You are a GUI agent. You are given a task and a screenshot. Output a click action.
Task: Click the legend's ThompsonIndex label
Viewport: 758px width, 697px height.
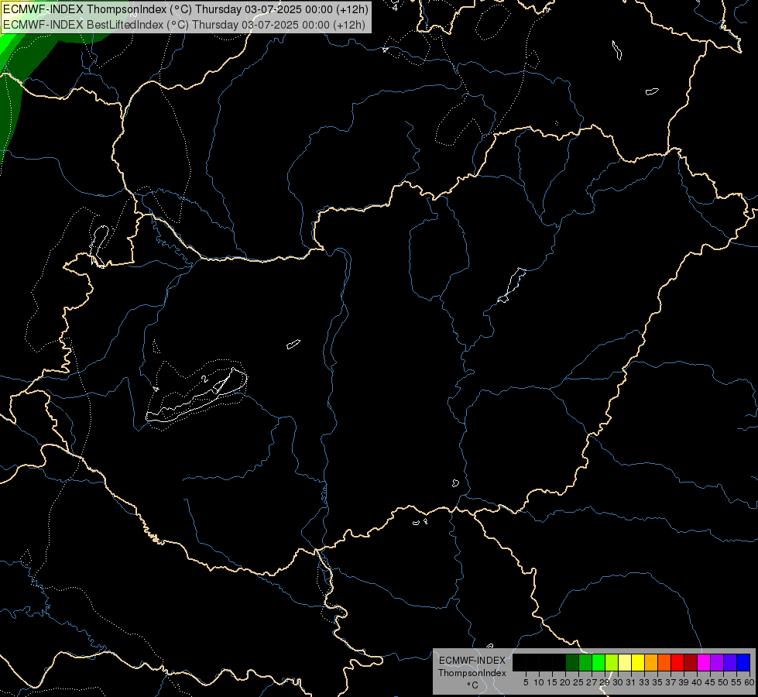pos(472,673)
